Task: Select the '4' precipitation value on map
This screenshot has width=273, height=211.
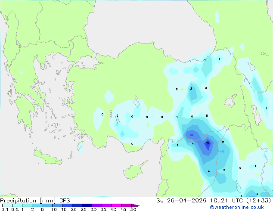Action: 209,171
